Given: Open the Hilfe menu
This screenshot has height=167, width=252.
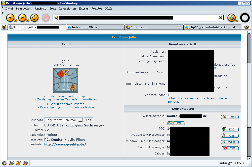Looking at the screenshot, I should pos(109,9).
